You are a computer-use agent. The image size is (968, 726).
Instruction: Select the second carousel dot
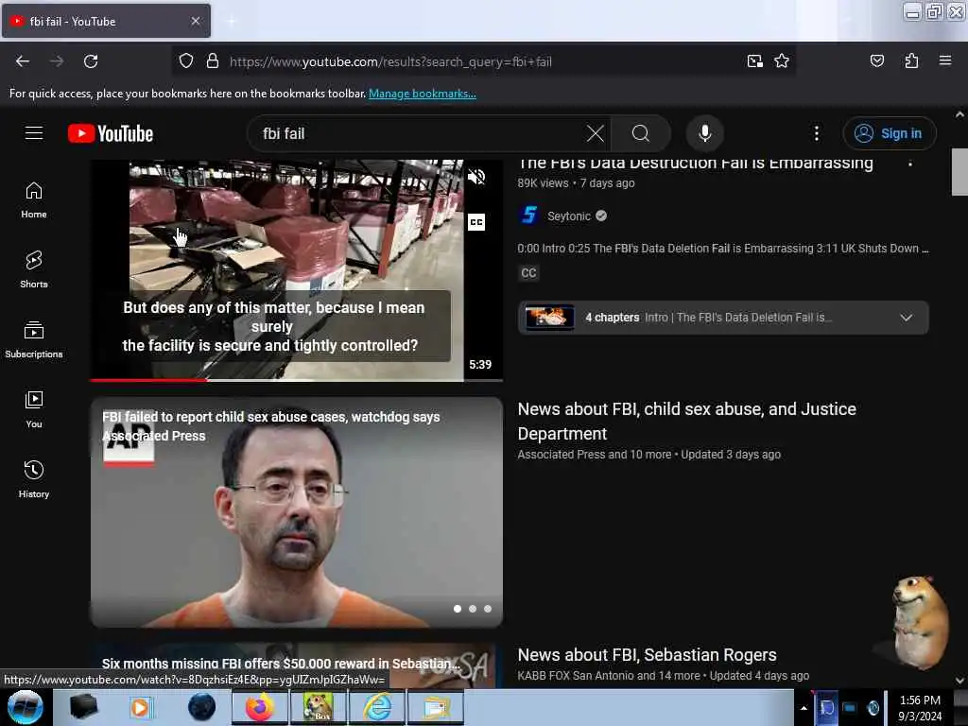(473, 609)
